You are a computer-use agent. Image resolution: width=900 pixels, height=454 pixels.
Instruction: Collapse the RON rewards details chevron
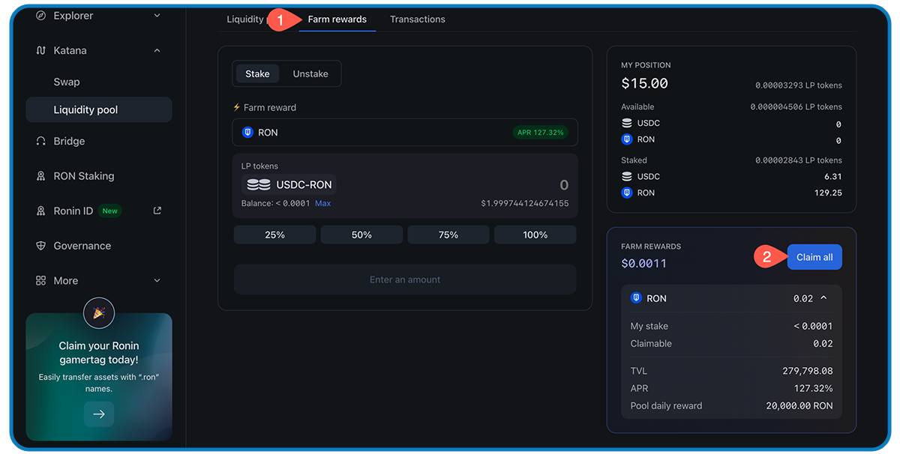tap(823, 298)
